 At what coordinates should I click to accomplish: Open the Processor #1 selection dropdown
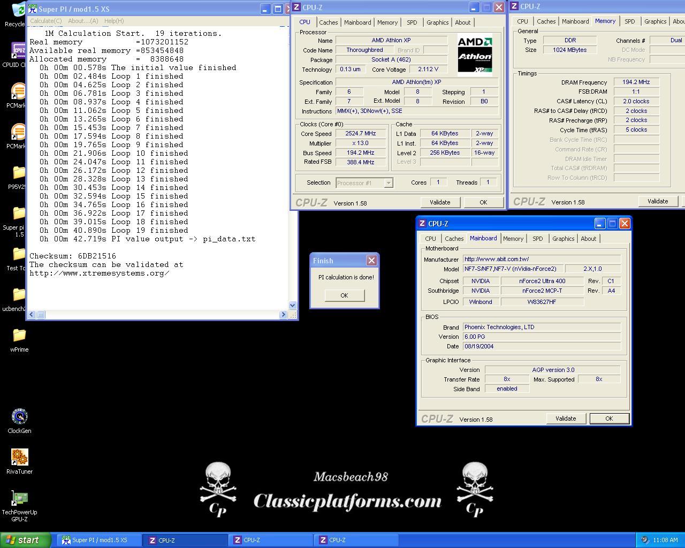[364, 183]
